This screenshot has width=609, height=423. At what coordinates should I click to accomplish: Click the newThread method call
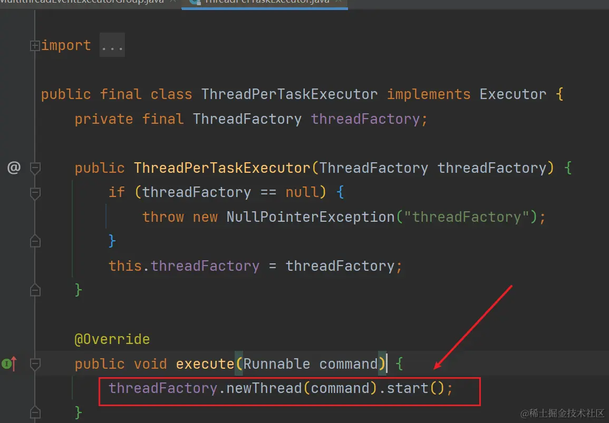[x=264, y=388]
